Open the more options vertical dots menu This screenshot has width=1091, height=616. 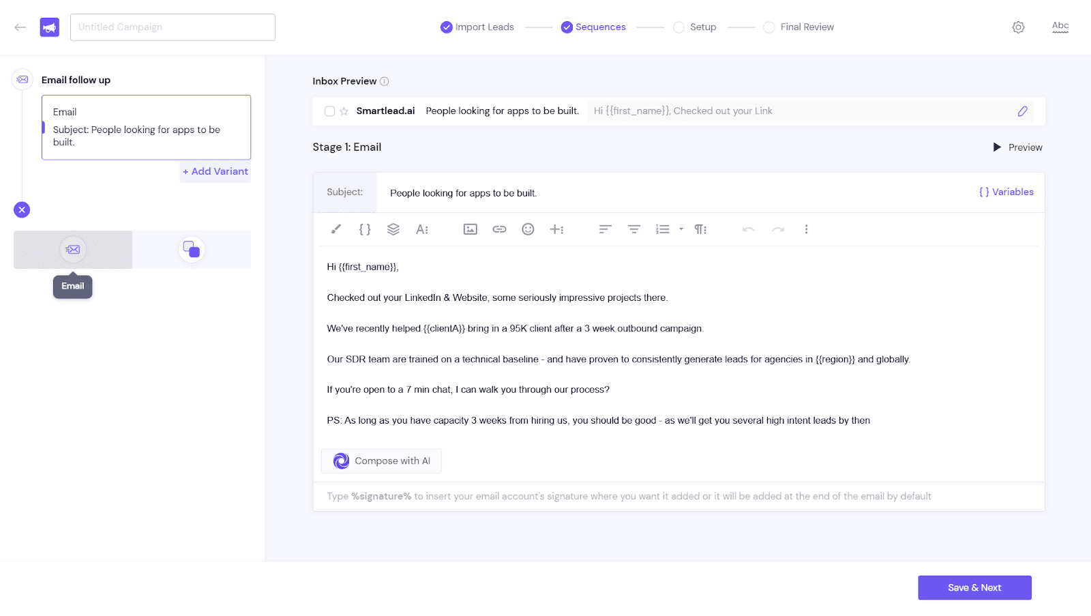click(x=806, y=229)
